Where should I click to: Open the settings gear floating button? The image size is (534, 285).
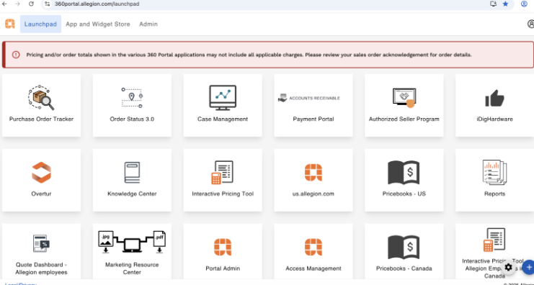[x=509, y=267]
